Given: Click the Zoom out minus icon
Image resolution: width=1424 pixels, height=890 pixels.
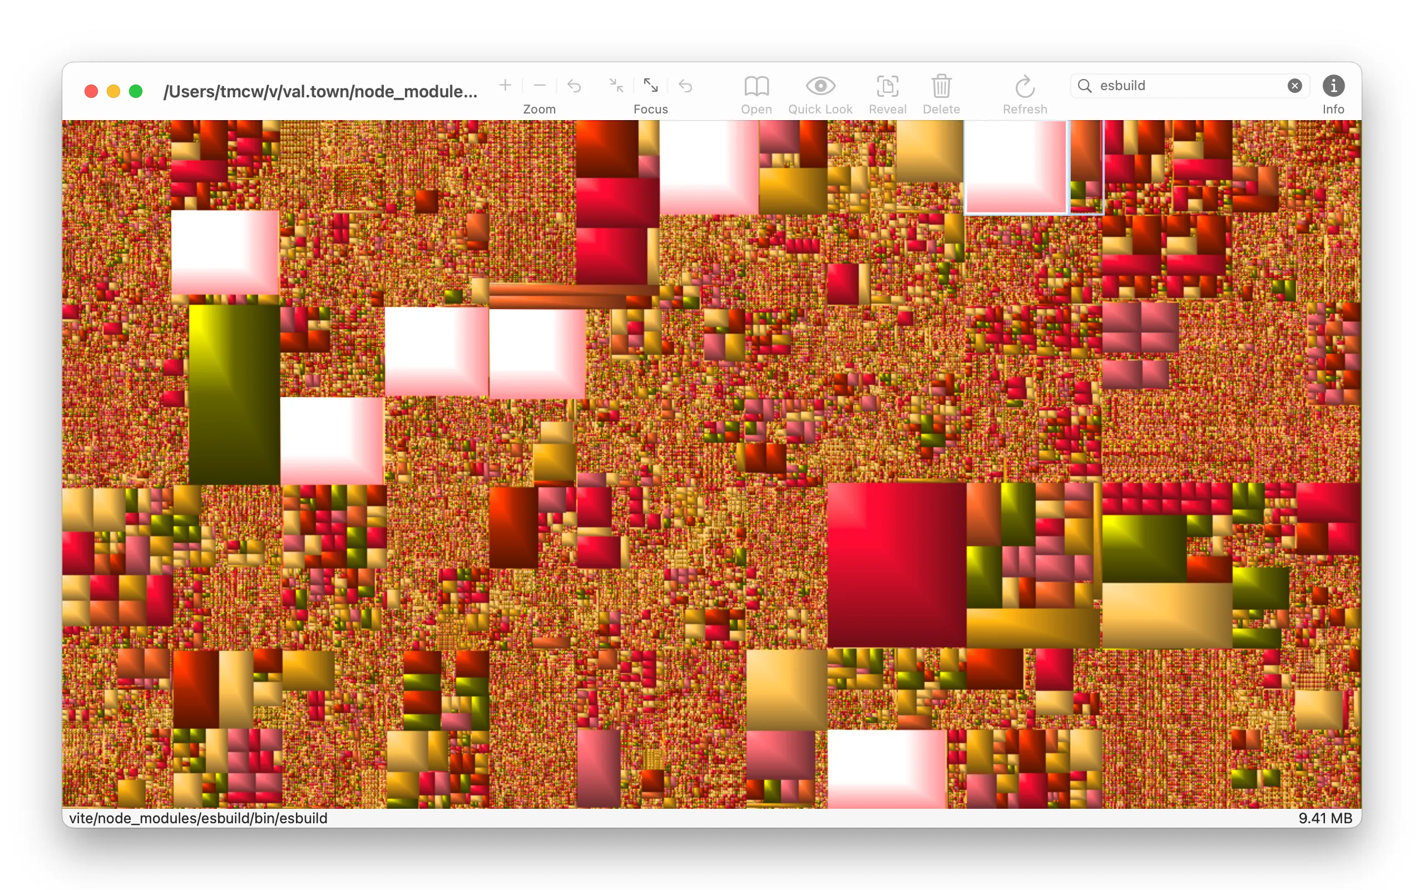Looking at the screenshot, I should 540,85.
